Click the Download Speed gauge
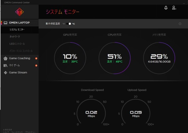Viewport: 188px width, 133px height. tap(92, 113)
